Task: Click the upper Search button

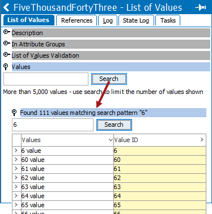Action: pyautogui.click(x=109, y=79)
